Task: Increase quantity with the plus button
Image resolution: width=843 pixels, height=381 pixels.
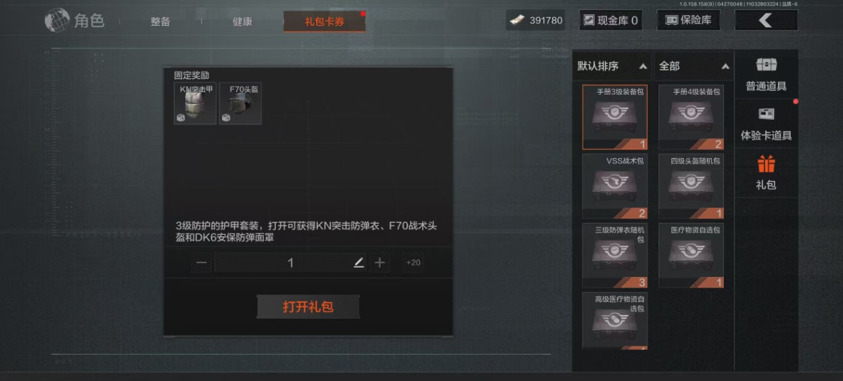Action: click(x=379, y=263)
